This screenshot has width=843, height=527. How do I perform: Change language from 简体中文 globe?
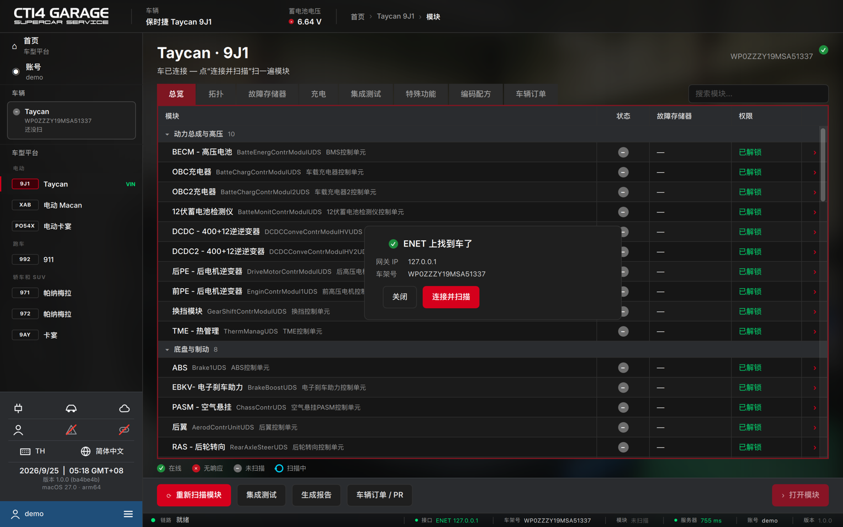point(102,451)
